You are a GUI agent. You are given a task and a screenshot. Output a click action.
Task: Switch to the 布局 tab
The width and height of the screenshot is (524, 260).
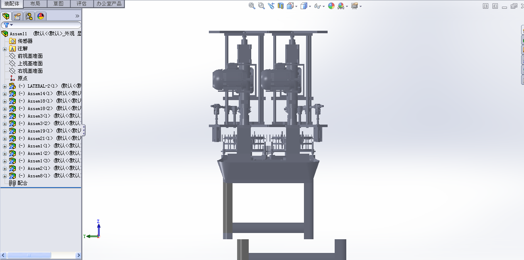click(x=35, y=3)
